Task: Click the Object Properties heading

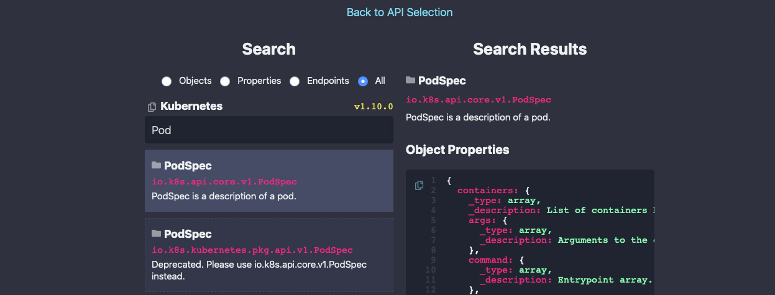Action: [457, 150]
